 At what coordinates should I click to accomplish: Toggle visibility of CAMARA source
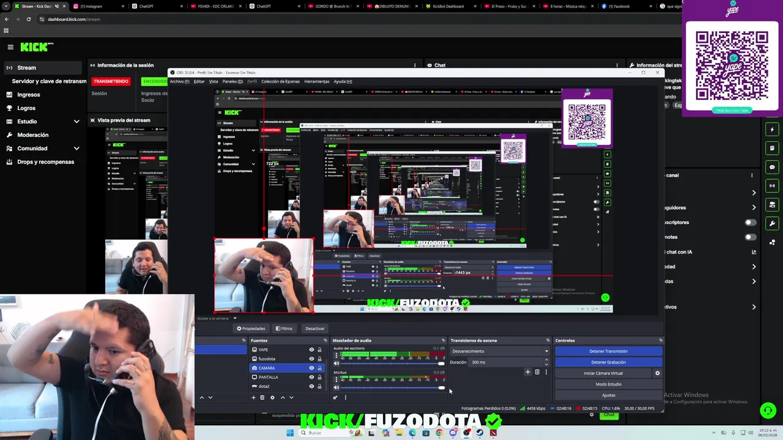(311, 368)
